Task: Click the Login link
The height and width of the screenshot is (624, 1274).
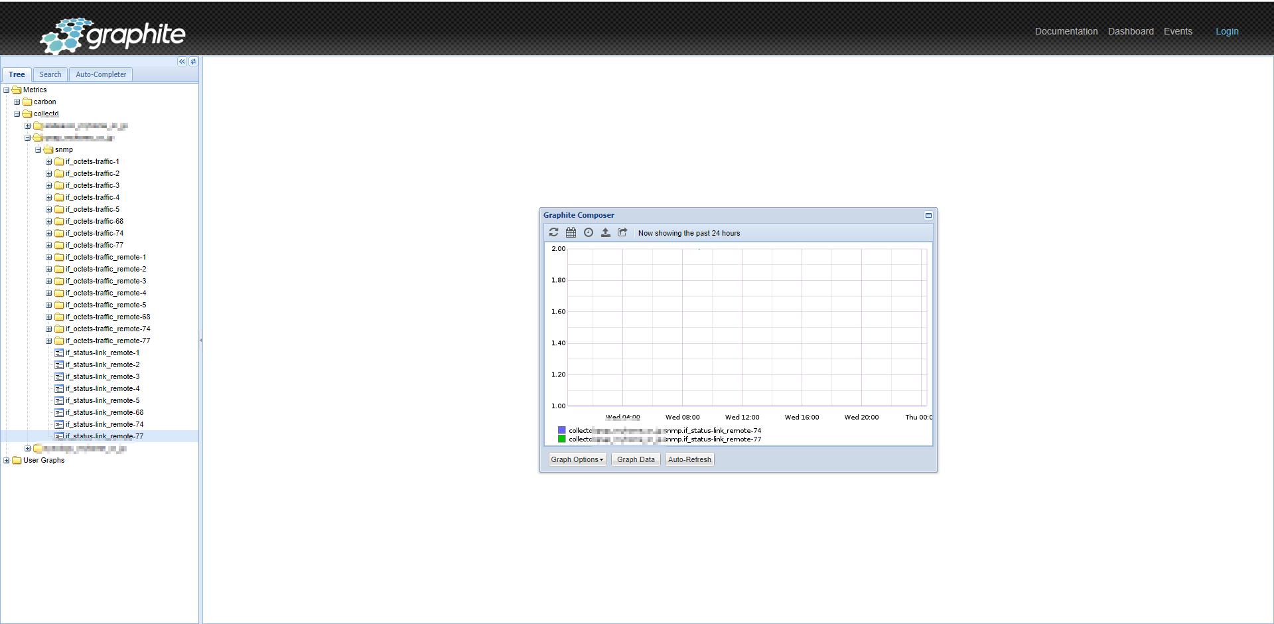Action: 1227,31
